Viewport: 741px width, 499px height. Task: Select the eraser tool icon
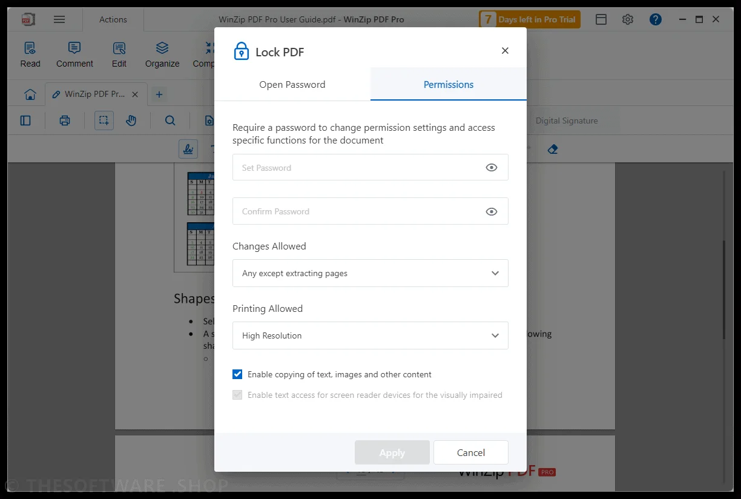552,149
